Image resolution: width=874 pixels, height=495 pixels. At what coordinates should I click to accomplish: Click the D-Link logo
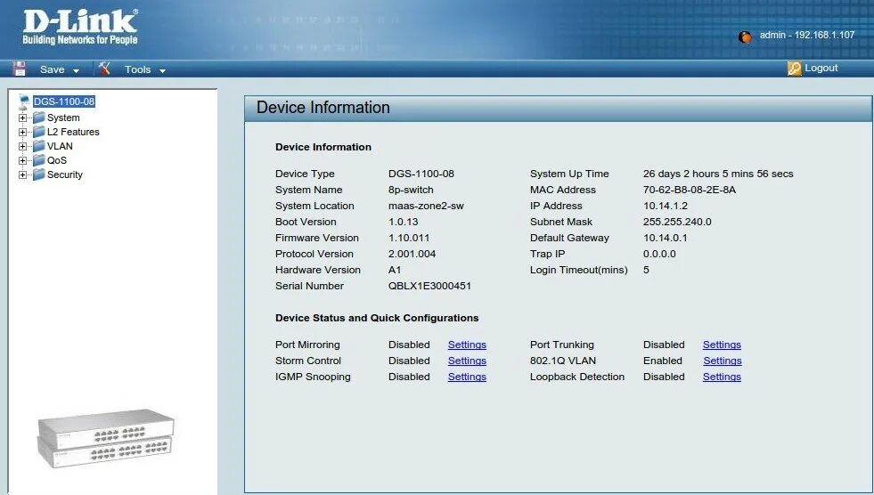(79, 27)
